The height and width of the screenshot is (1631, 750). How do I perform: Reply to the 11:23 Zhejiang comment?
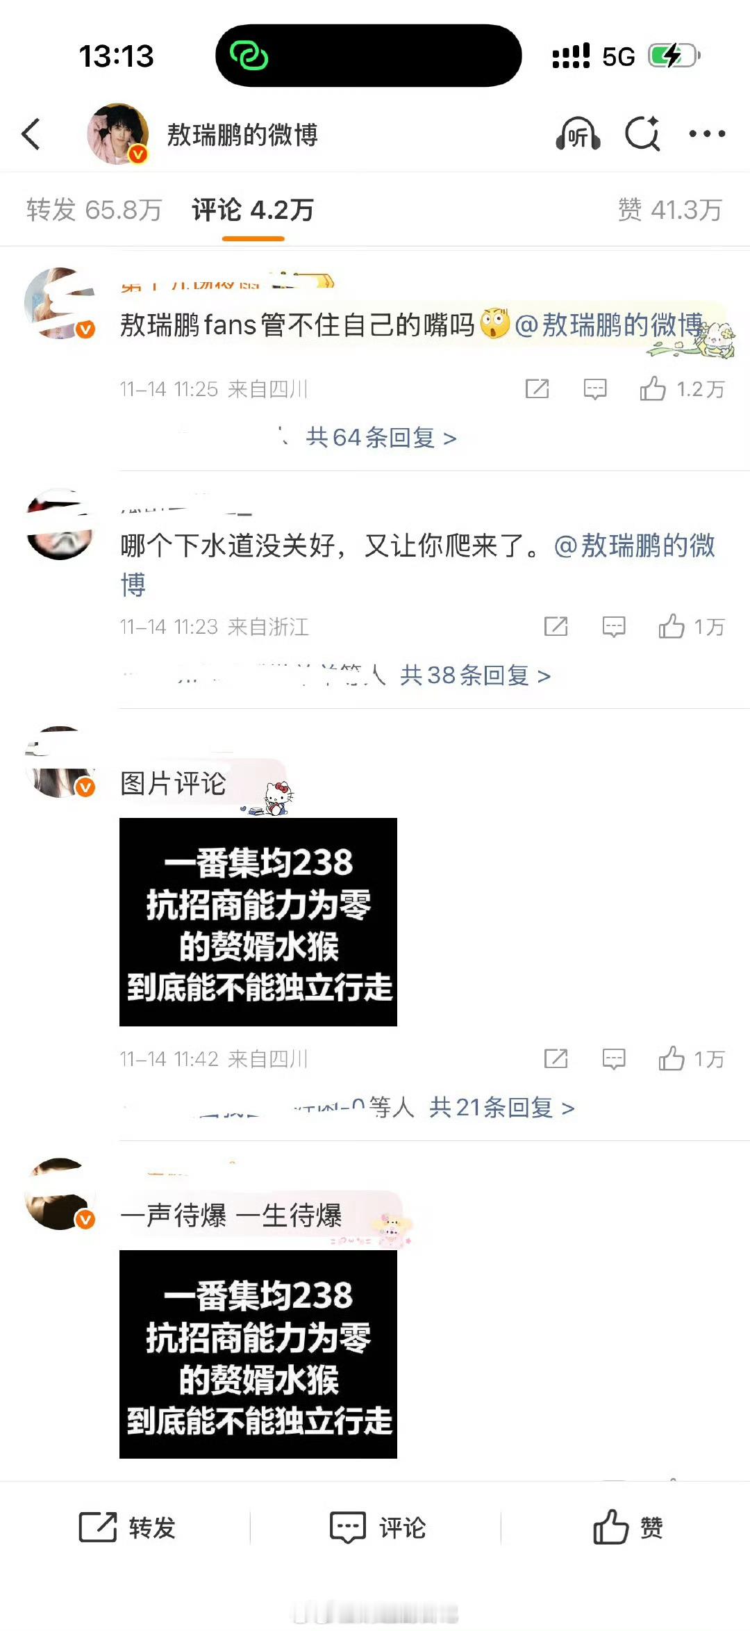(614, 627)
